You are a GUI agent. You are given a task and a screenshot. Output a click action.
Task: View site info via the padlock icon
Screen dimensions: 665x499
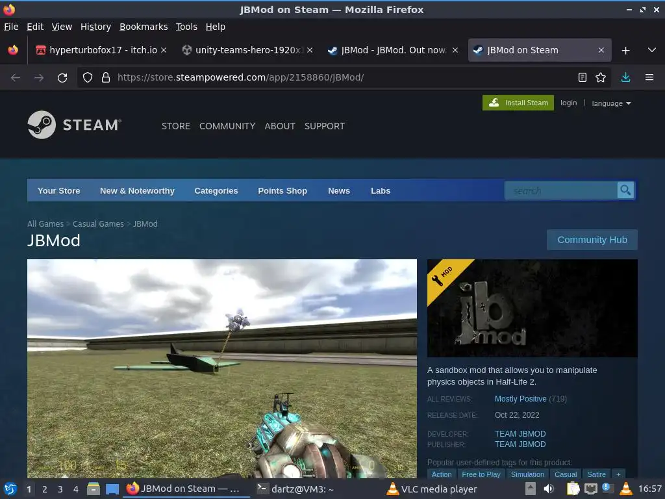click(x=106, y=77)
